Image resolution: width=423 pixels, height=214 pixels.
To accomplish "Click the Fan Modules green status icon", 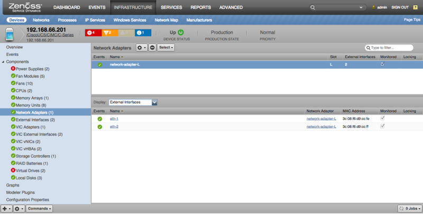I will [13, 76].
